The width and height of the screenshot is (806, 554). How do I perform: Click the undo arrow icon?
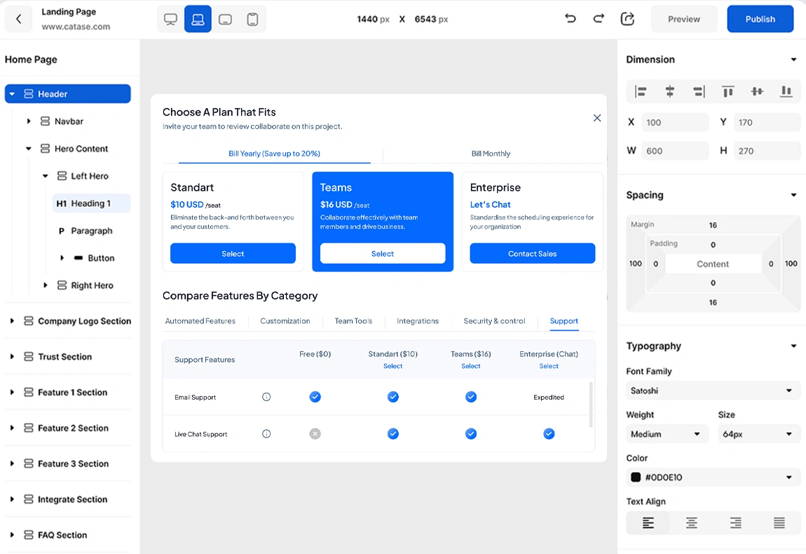click(x=571, y=19)
